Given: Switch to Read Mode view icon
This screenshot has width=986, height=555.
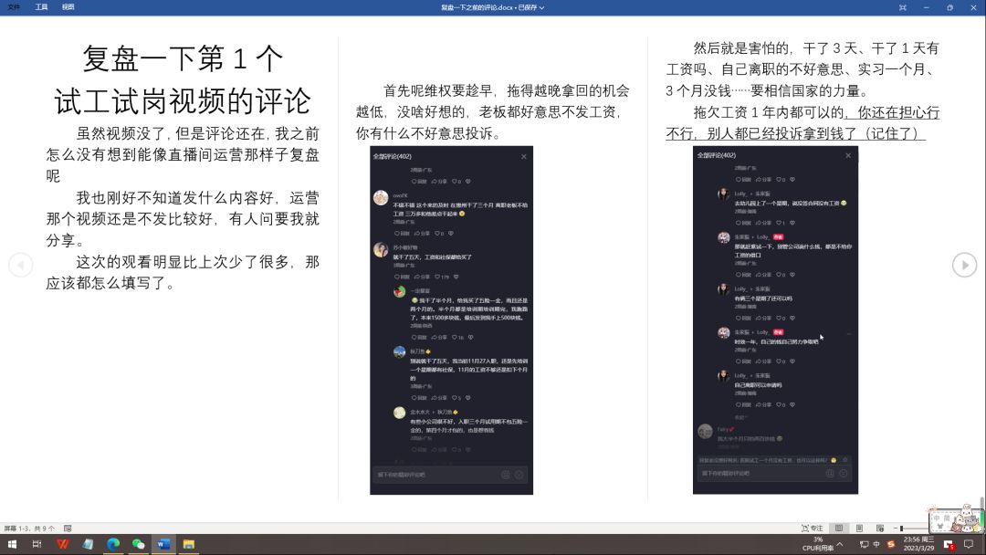Looking at the screenshot, I should (839, 529).
